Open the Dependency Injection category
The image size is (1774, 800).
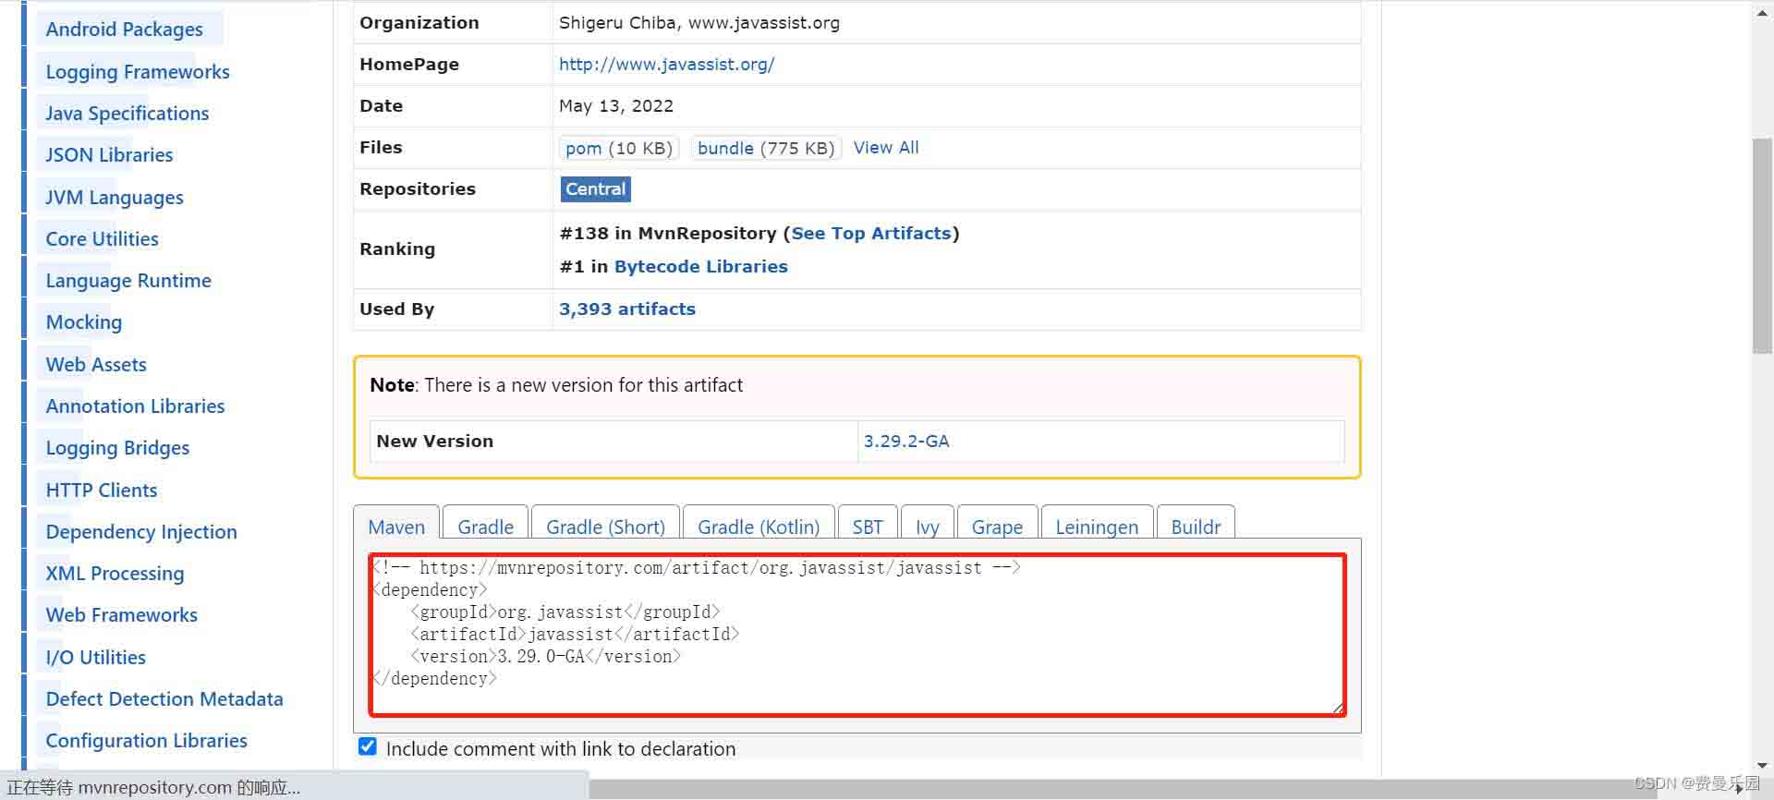(x=141, y=531)
